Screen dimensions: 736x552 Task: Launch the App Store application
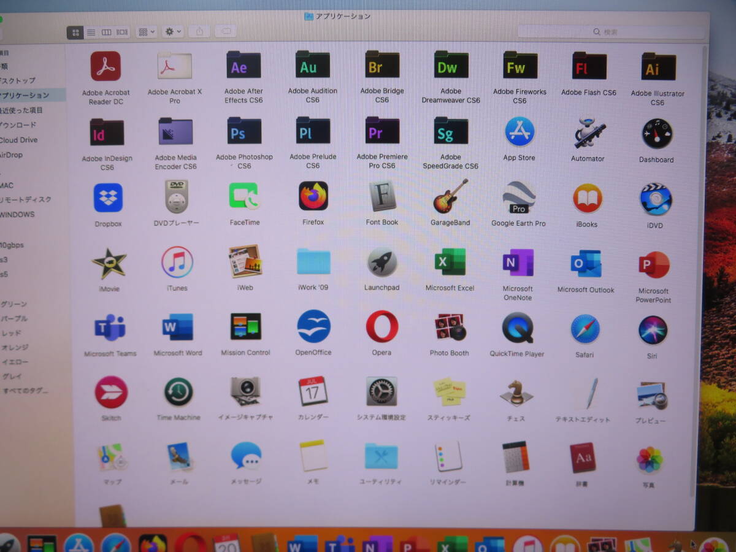519,131
